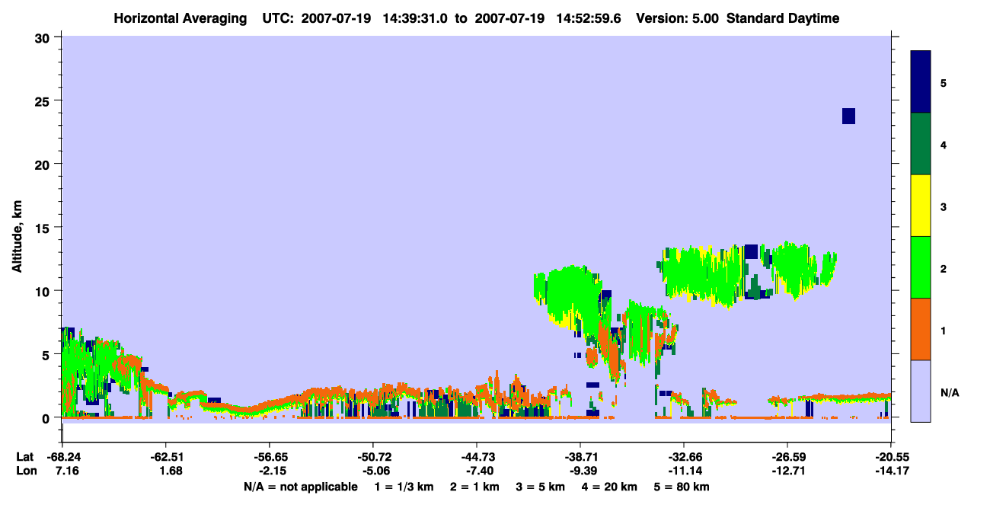
Task: Click latitude value -20.55
Action: coord(891,457)
